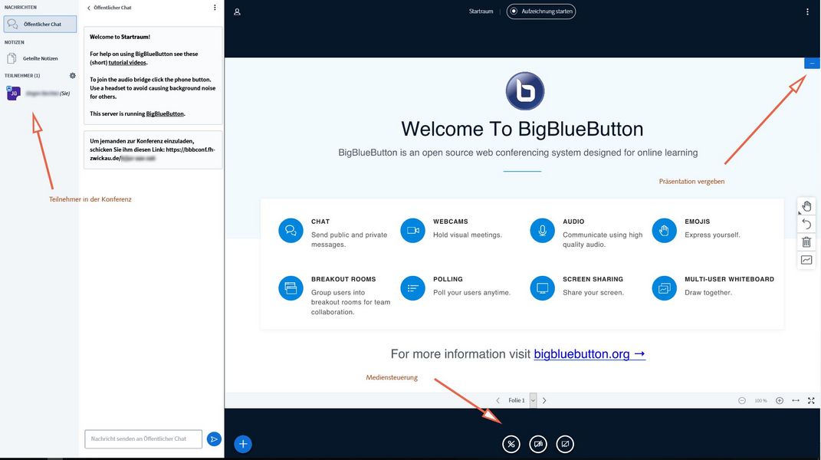Open the bigbluebutton.org link on slide
Screen dimensions: 821x460
pyautogui.click(x=589, y=354)
